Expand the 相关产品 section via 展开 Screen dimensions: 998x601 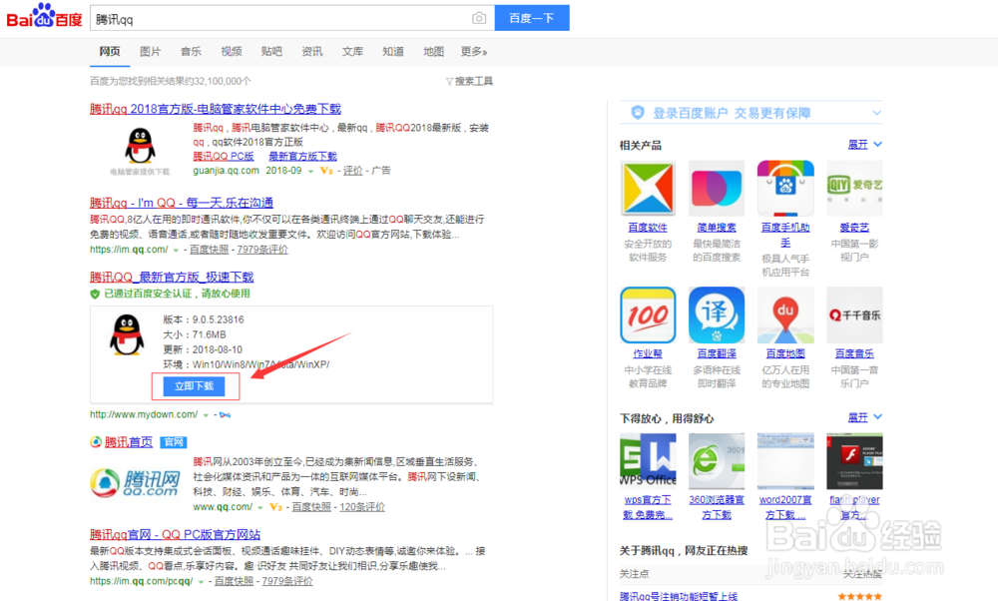(864, 145)
